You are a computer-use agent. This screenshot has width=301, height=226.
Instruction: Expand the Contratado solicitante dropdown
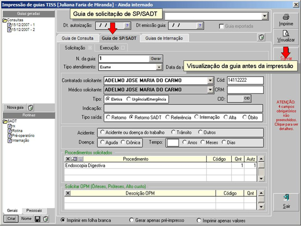point(210,80)
